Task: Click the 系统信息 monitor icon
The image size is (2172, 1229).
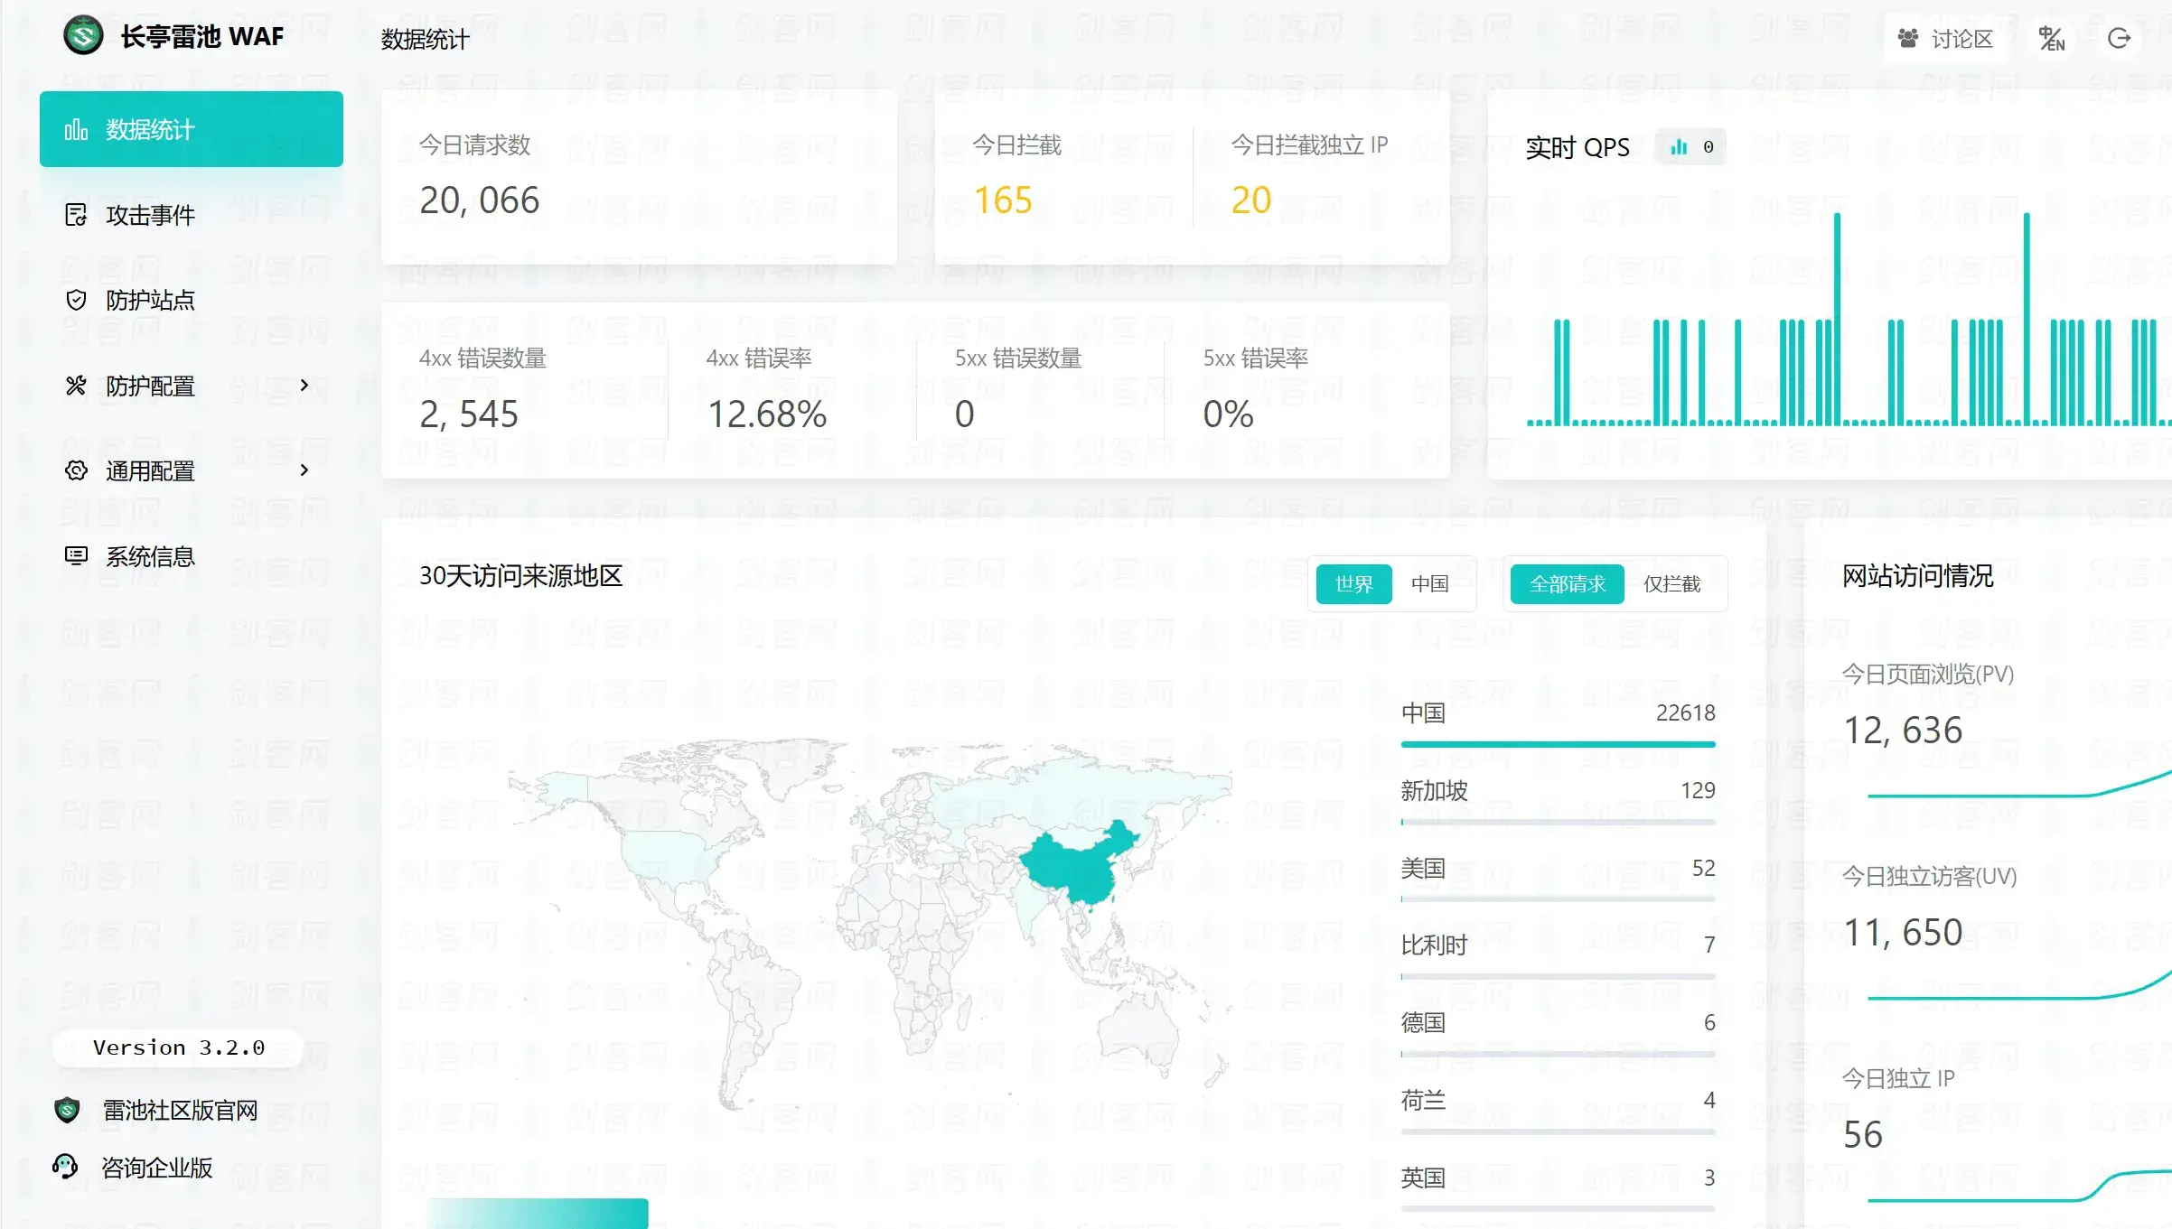Action: click(x=76, y=555)
